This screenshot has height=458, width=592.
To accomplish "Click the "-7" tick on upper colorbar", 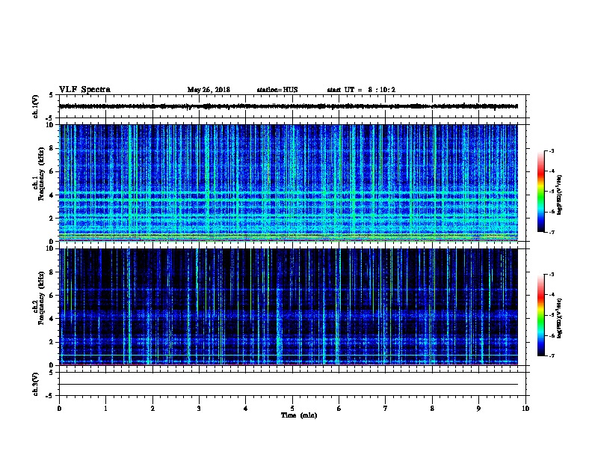I will coord(551,232).
